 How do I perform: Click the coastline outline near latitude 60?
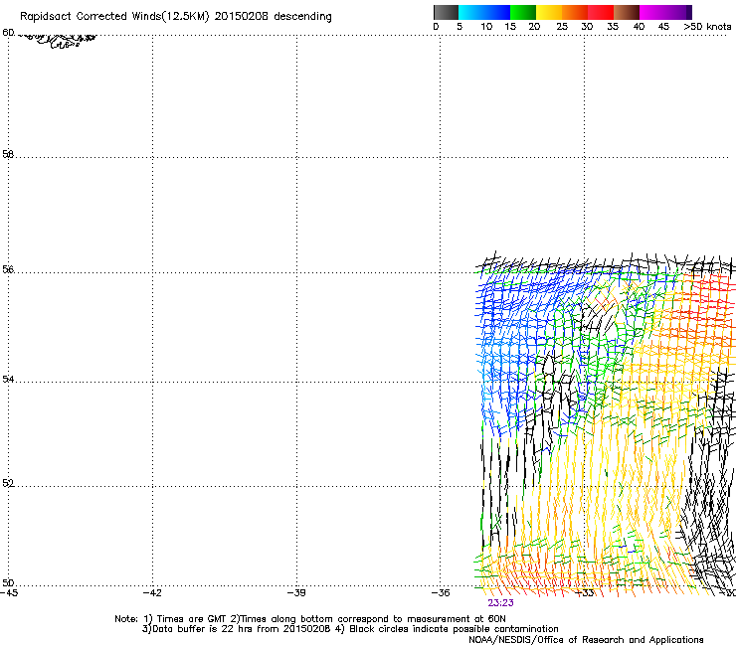point(59,41)
